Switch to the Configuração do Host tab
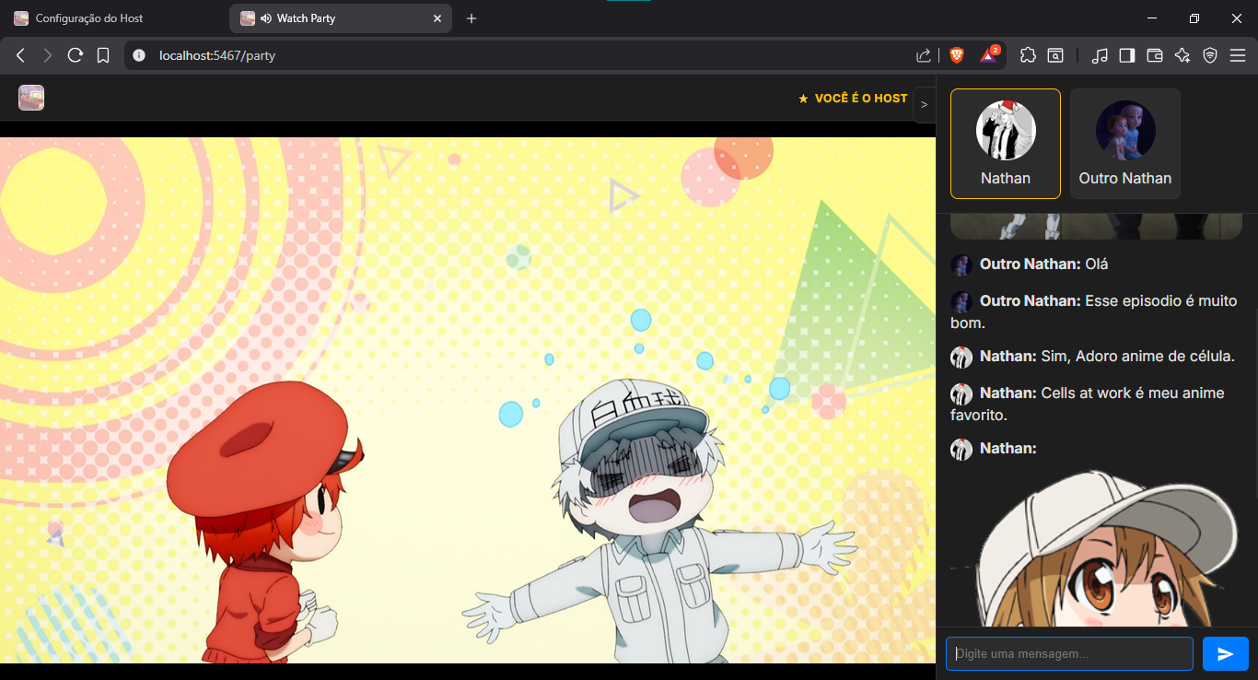 pyautogui.click(x=89, y=18)
